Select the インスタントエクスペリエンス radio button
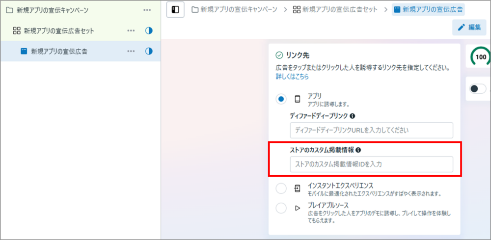Viewport: 491px width, 240px height. pyautogui.click(x=281, y=188)
